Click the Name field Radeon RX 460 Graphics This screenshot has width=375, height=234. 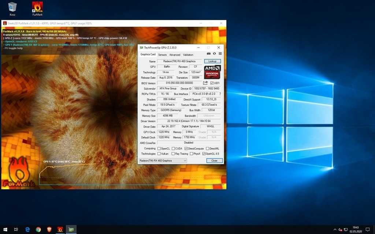click(x=179, y=61)
